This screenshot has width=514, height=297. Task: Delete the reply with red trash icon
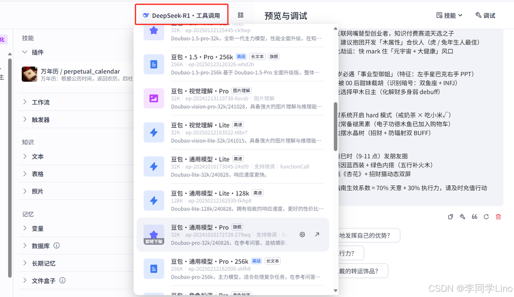[x=498, y=217]
